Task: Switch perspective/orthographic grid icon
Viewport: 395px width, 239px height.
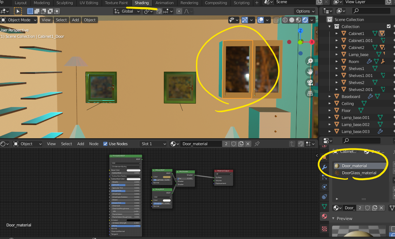Action: [x=310, y=93]
